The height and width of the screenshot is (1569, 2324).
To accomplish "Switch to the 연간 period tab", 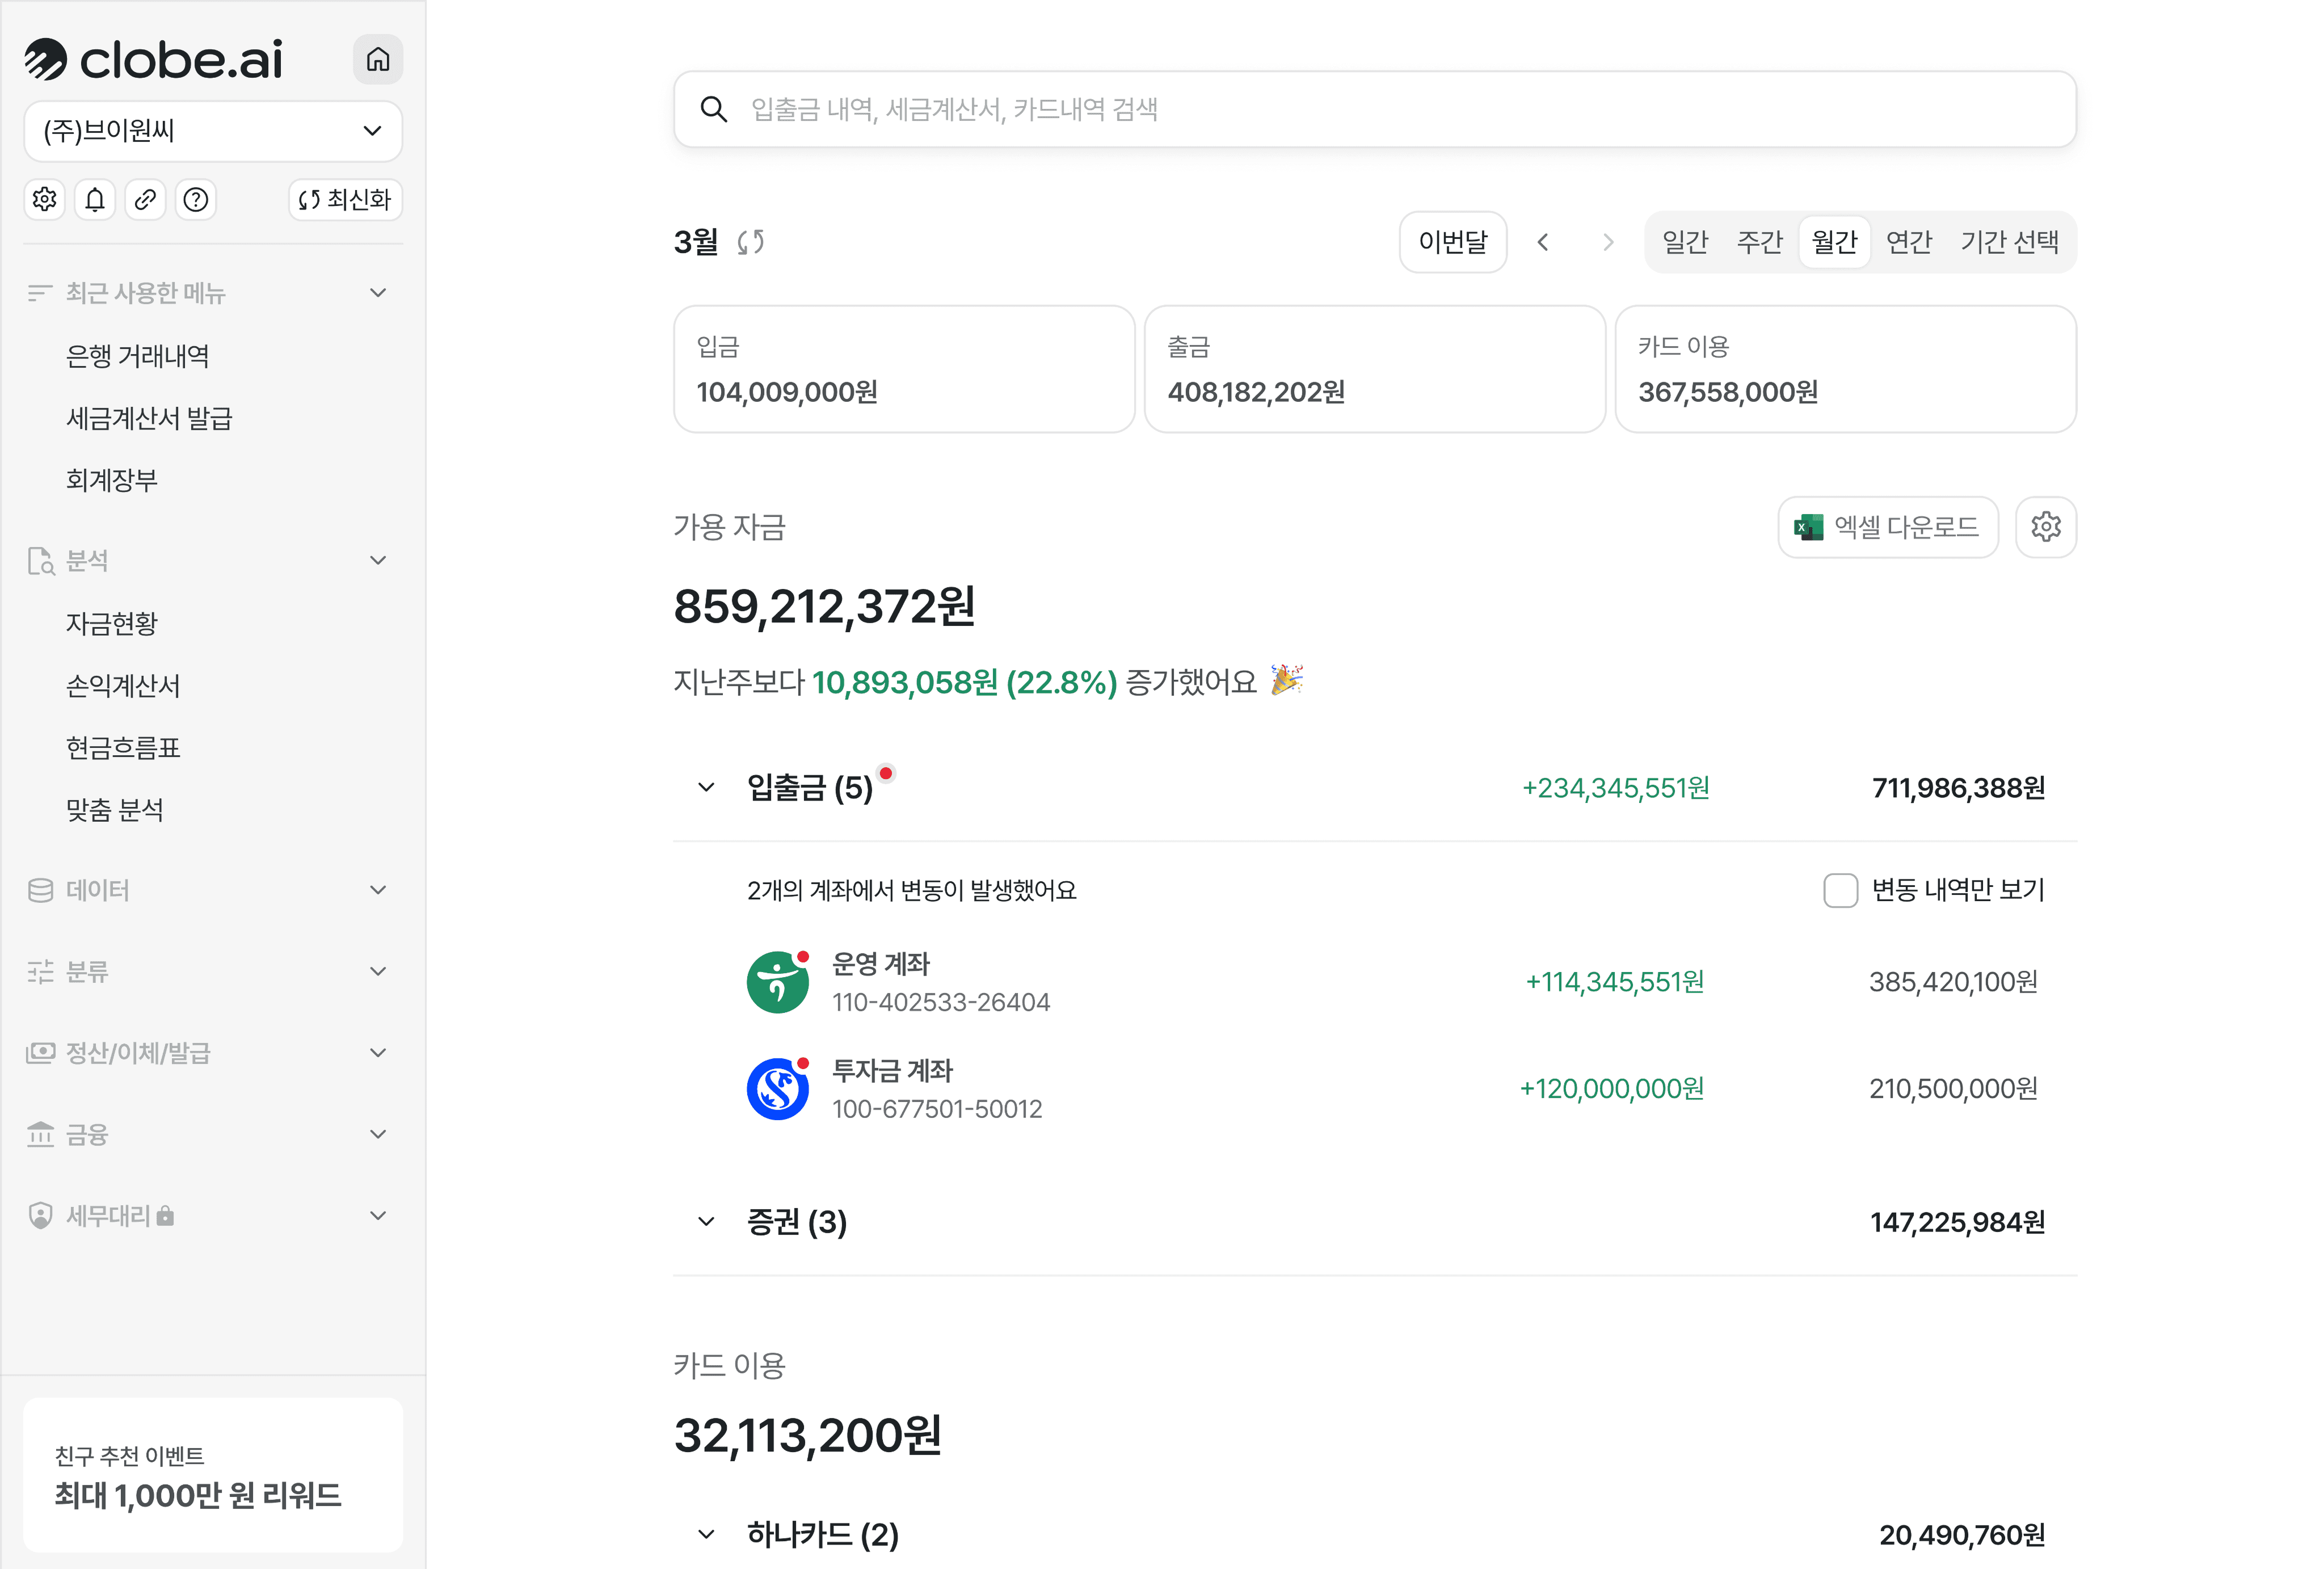I will pyautogui.click(x=1908, y=242).
